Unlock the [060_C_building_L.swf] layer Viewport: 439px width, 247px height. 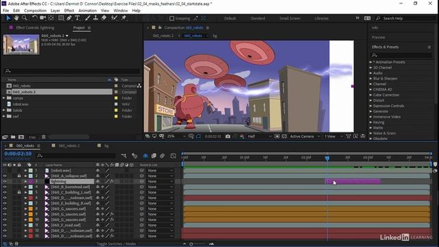pyautogui.click(x=19, y=192)
